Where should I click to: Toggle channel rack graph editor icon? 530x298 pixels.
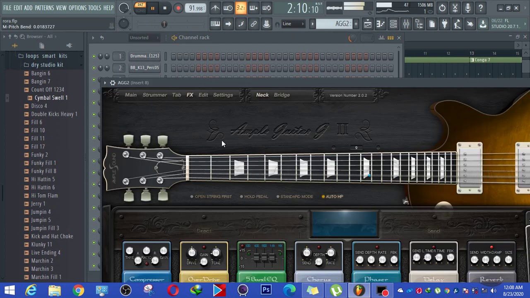[x=381, y=38]
